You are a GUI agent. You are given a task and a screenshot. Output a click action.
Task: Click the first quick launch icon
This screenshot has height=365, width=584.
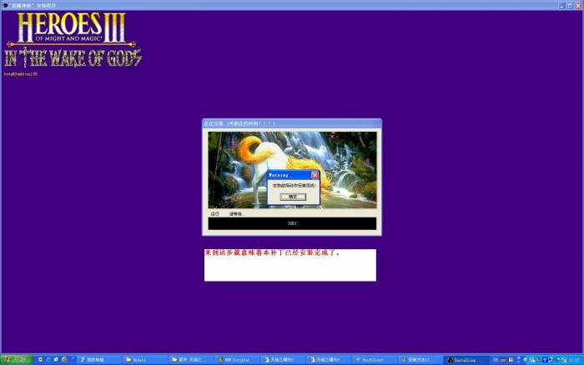click(x=40, y=360)
